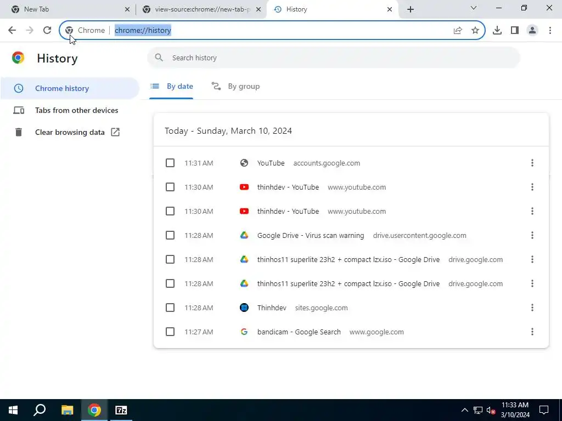Click the share page icon in address bar
Image resolution: width=562 pixels, height=421 pixels.
[x=458, y=31]
